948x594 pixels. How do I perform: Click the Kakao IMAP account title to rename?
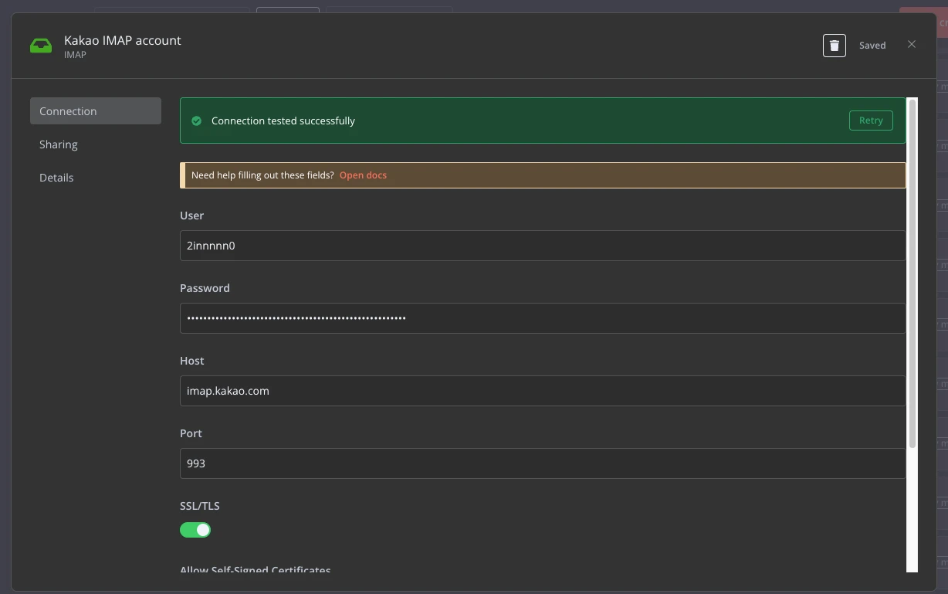point(123,40)
